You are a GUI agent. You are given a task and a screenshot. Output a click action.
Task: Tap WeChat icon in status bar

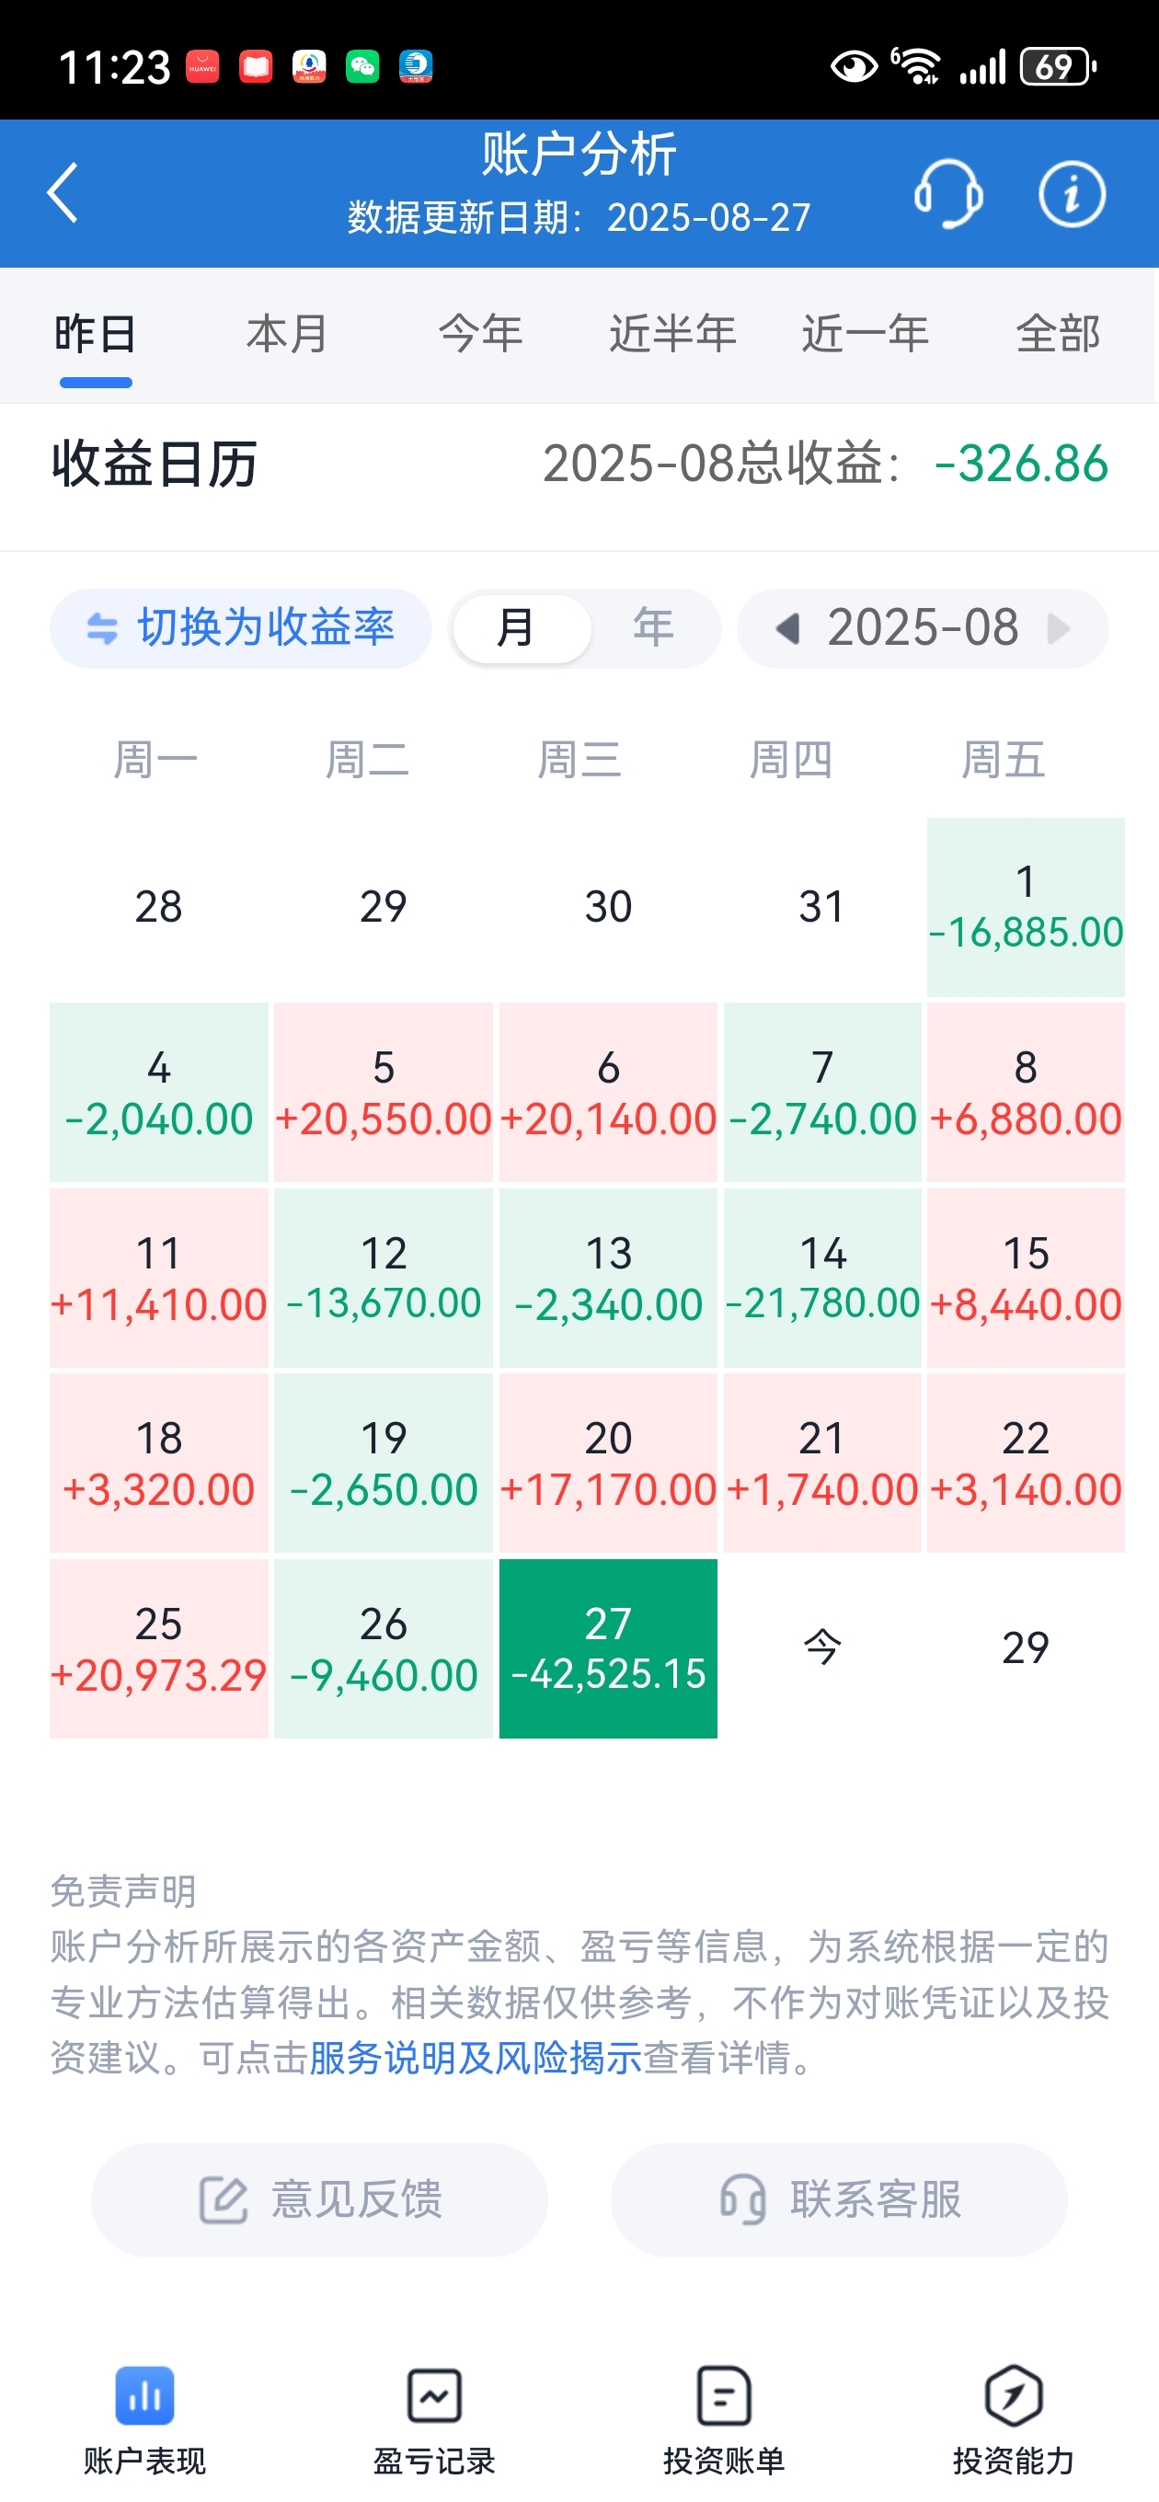[362, 66]
